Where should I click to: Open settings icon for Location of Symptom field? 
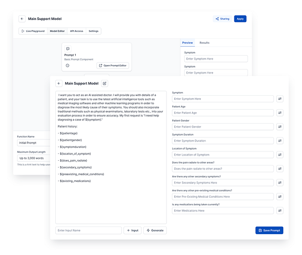[x=280, y=155]
